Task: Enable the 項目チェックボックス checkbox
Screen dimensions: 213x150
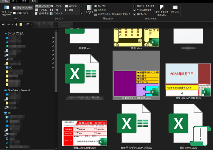Action: coord(134,6)
